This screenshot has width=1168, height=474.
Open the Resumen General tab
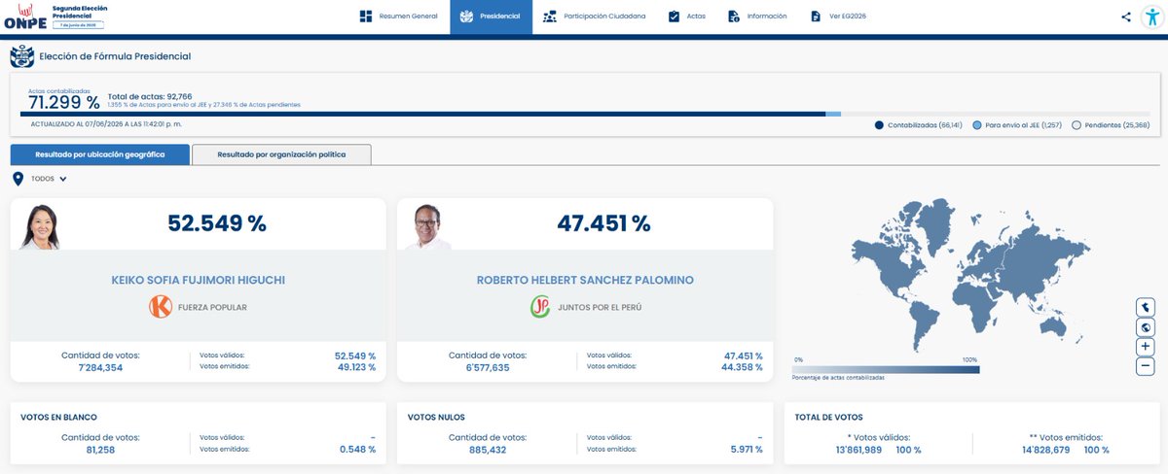click(x=397, y=17)
